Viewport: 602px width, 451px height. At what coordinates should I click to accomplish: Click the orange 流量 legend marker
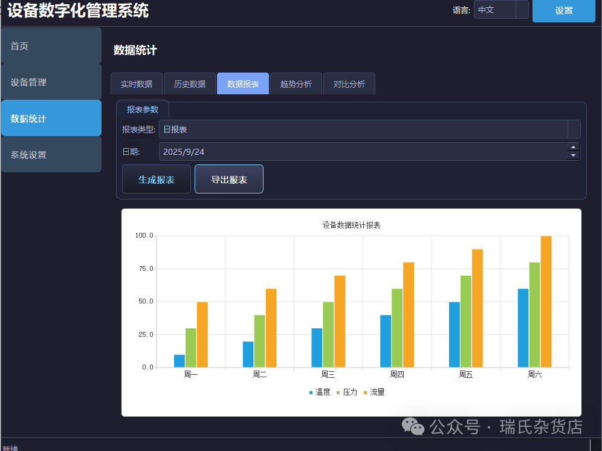tap(366, 392)
